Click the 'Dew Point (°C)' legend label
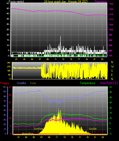Image resolution: width=119 pixels, height=141 pixels. point(109,83)
